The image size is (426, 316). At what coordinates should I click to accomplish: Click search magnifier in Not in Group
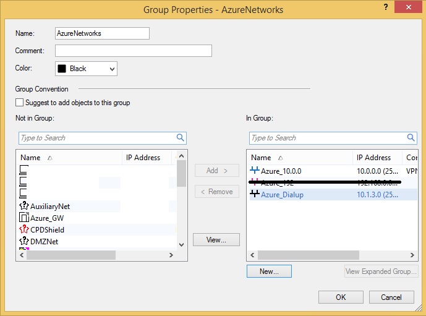pos(181,137)
